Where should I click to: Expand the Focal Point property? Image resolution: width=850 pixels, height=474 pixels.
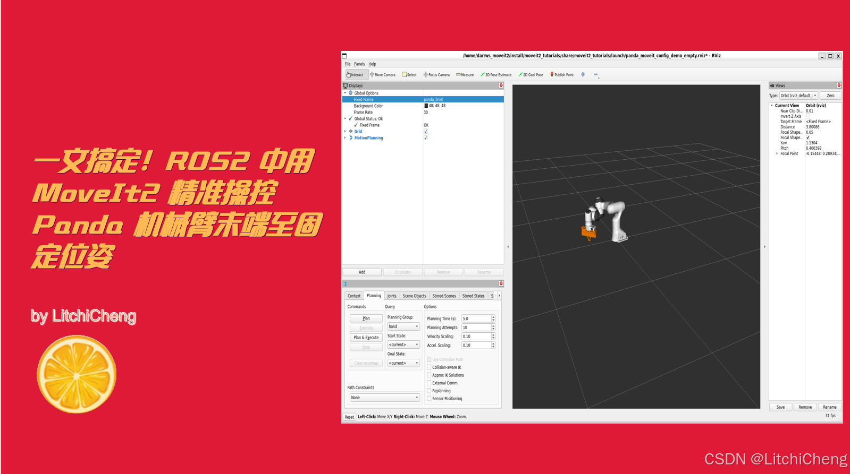(777, 153)
